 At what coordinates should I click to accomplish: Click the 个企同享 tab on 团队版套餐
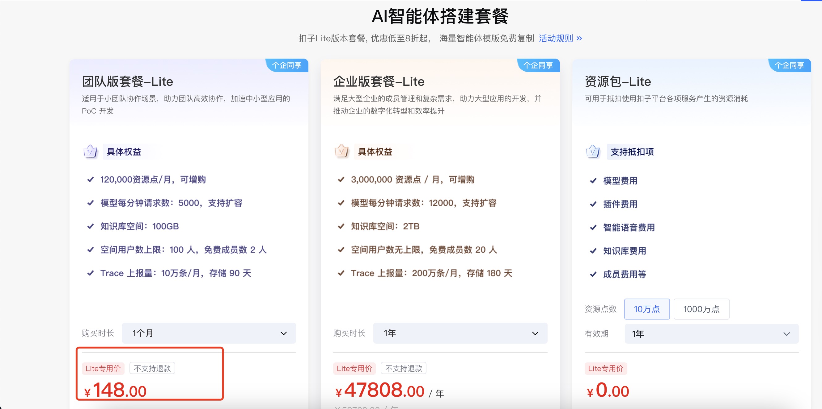tap(286, 65)
